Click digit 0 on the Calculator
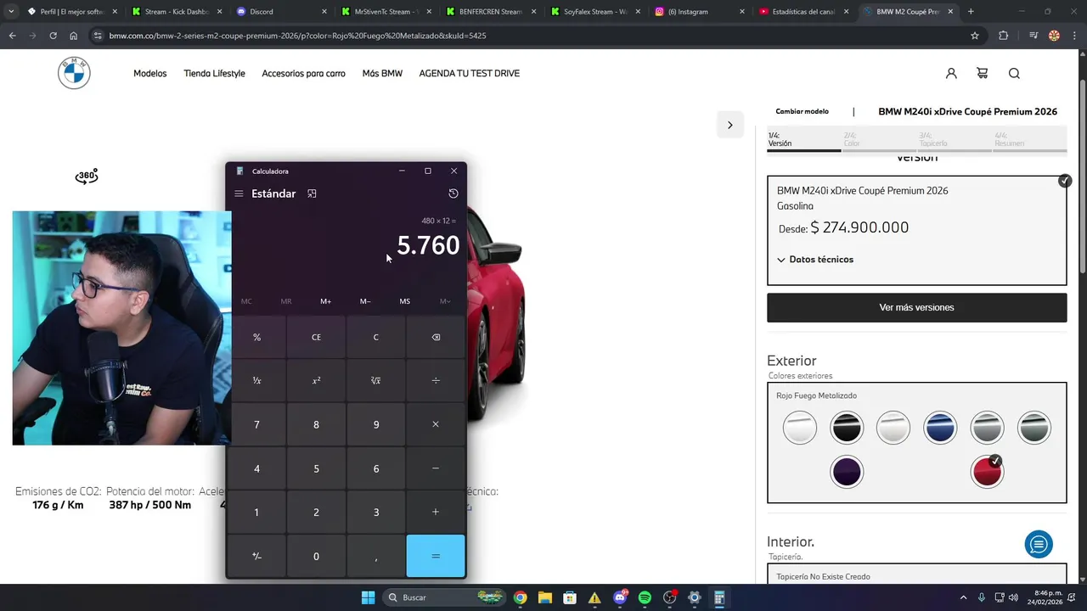Viewport: 1087px width, 611px height. click(316, 556)
